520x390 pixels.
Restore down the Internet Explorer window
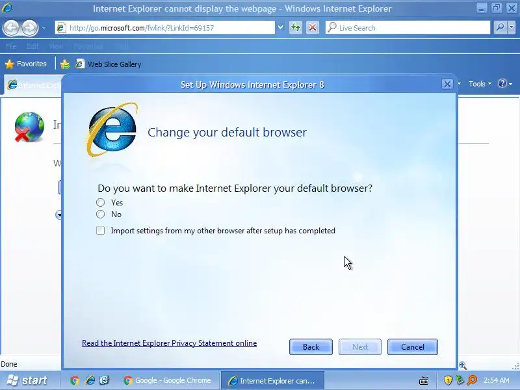tap(497, 8)
